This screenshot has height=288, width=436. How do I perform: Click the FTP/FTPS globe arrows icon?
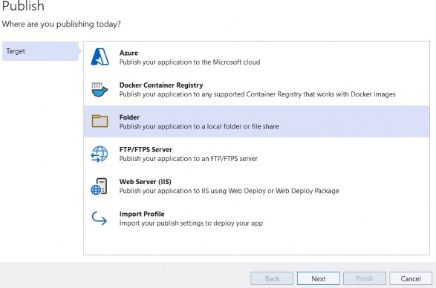100,154
